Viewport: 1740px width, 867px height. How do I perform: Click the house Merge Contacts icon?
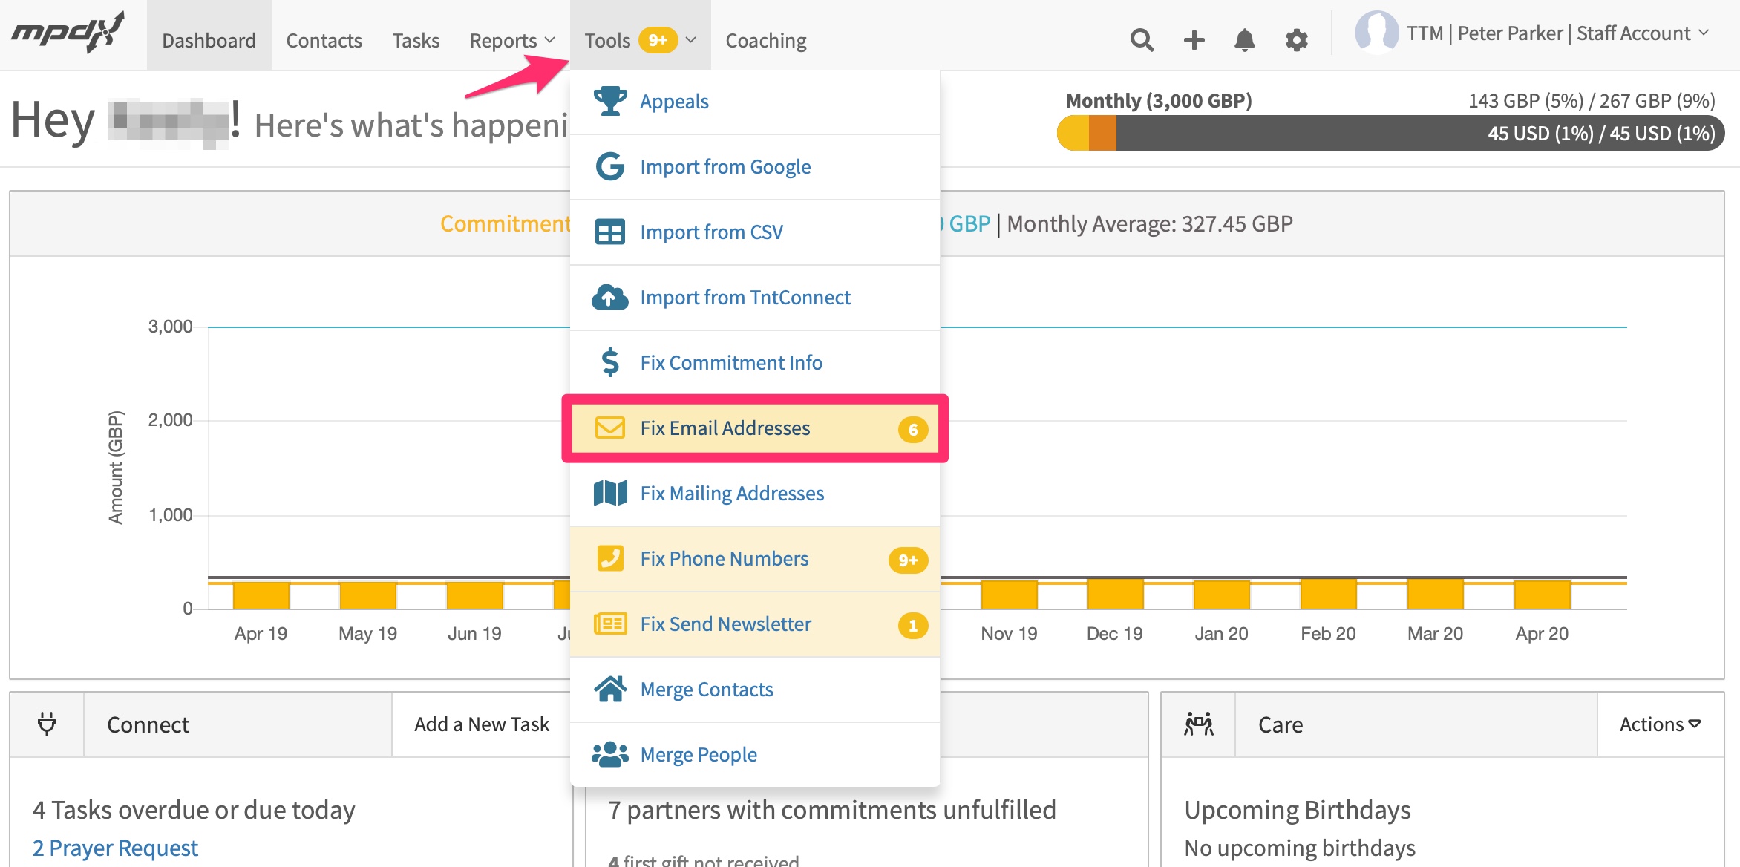click(x=610, y=689)
